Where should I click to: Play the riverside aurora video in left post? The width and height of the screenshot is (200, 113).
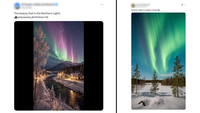(x=59, y=66)
